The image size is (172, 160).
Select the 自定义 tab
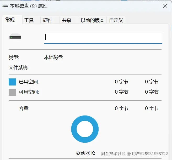tap(116, 20)
